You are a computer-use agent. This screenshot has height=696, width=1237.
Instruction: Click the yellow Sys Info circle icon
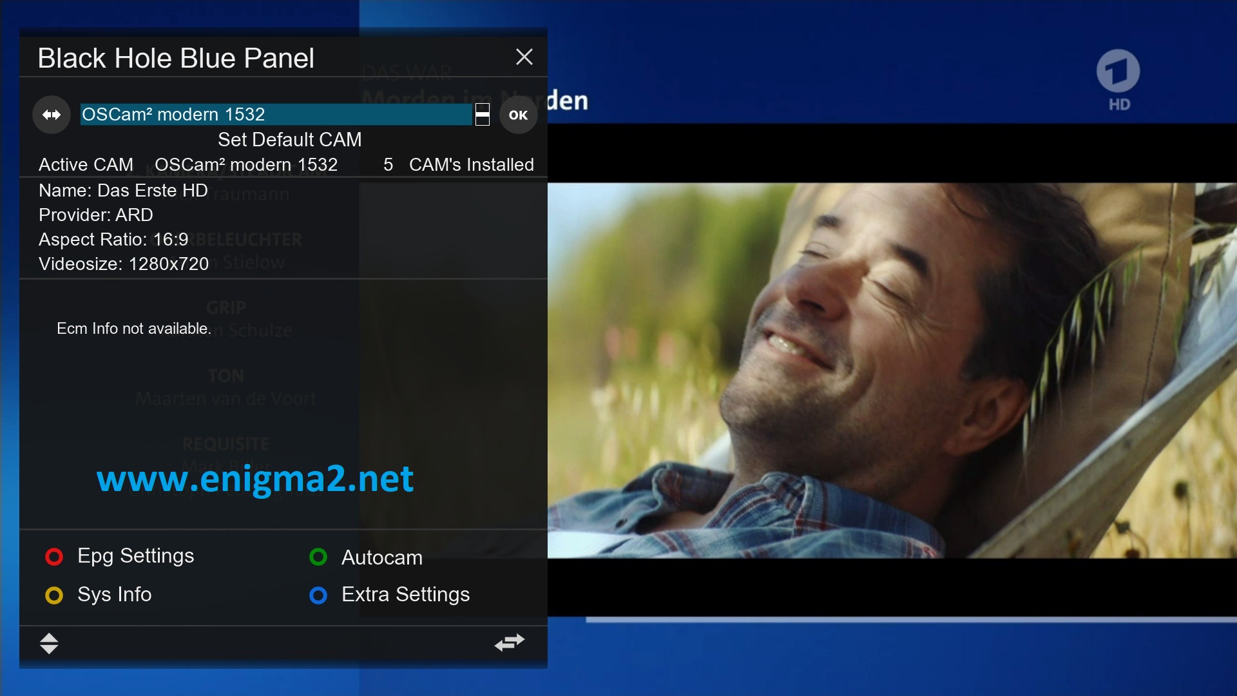tap(54, 595)
